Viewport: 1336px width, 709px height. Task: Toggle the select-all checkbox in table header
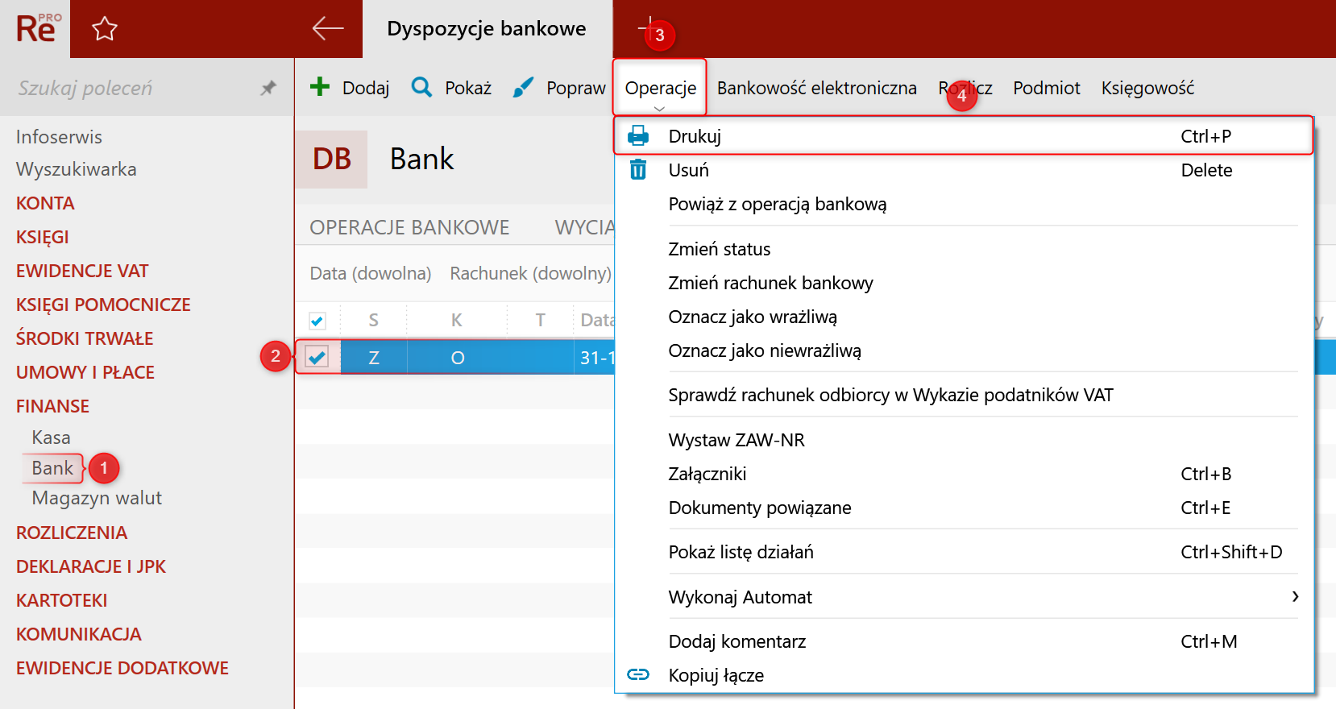(317, 321)
